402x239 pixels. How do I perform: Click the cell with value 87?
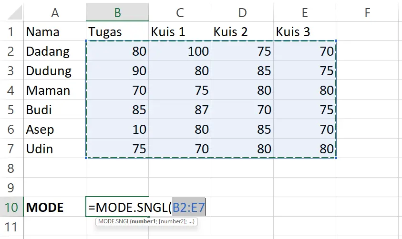180,110
